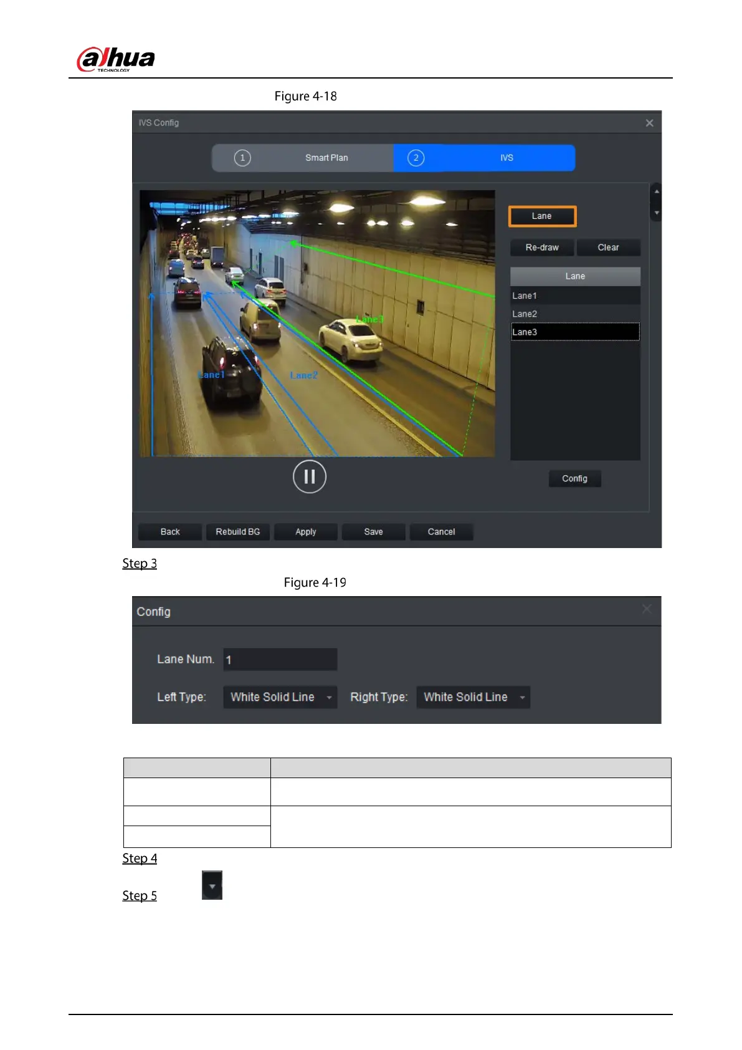Open the Left Type dropdown
Viewport: 742px width, 1050px height.
280,697
